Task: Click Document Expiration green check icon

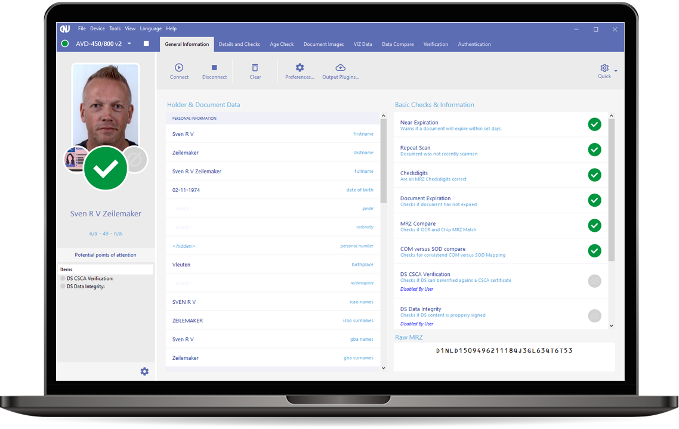Action: point(594,200)
